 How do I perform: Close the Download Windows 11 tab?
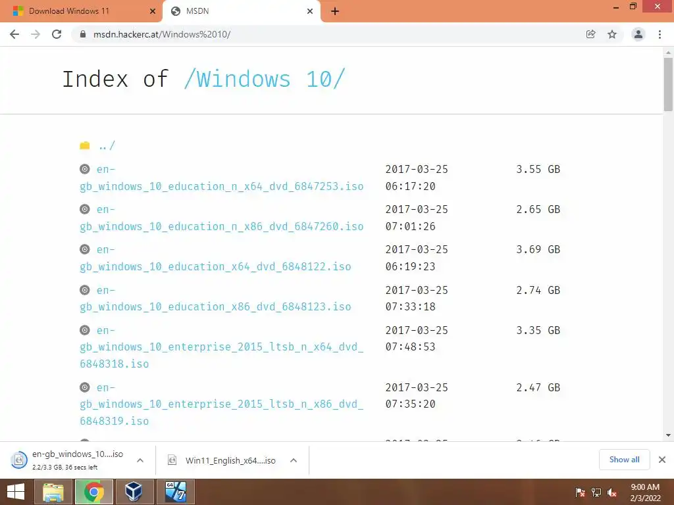(x=153, y=12)
